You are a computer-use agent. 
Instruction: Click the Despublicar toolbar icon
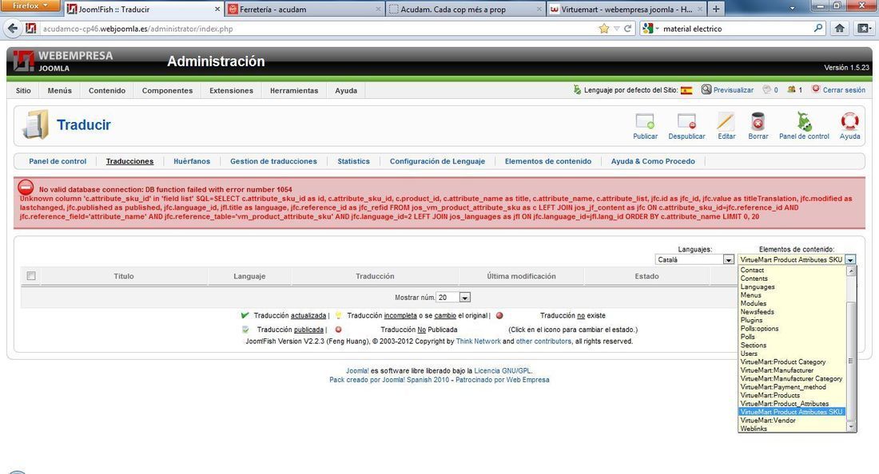pos(686,121)
